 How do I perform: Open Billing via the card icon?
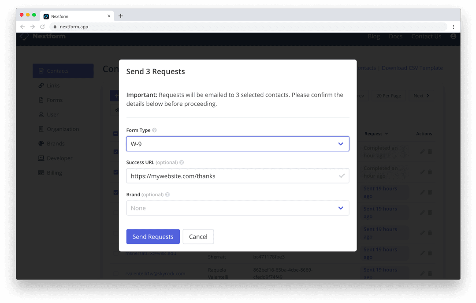42,172
